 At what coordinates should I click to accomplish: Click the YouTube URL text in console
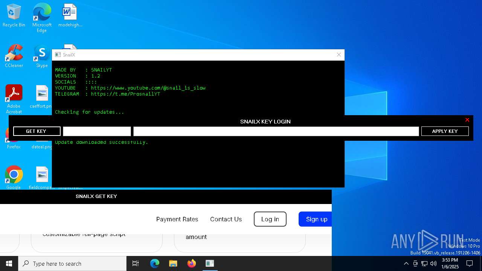(x=148, y=88)
